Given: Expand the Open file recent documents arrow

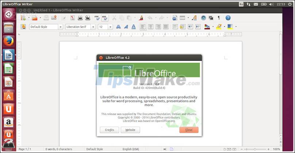Looking at the screenshot, I should click(x=40, y=18).
